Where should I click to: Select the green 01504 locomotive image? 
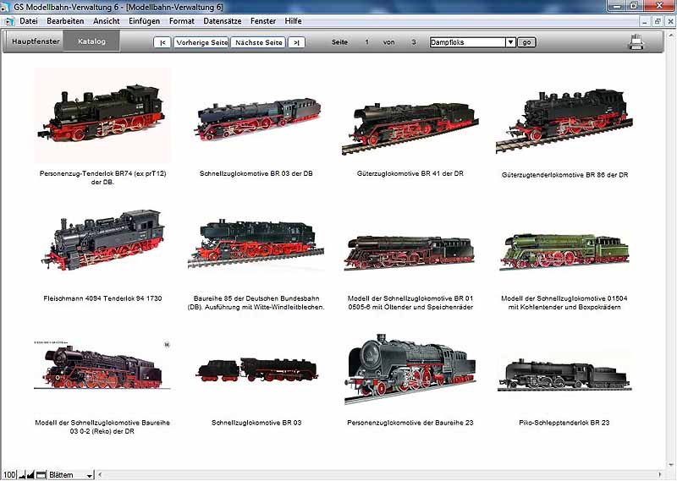tap(564, 252)
